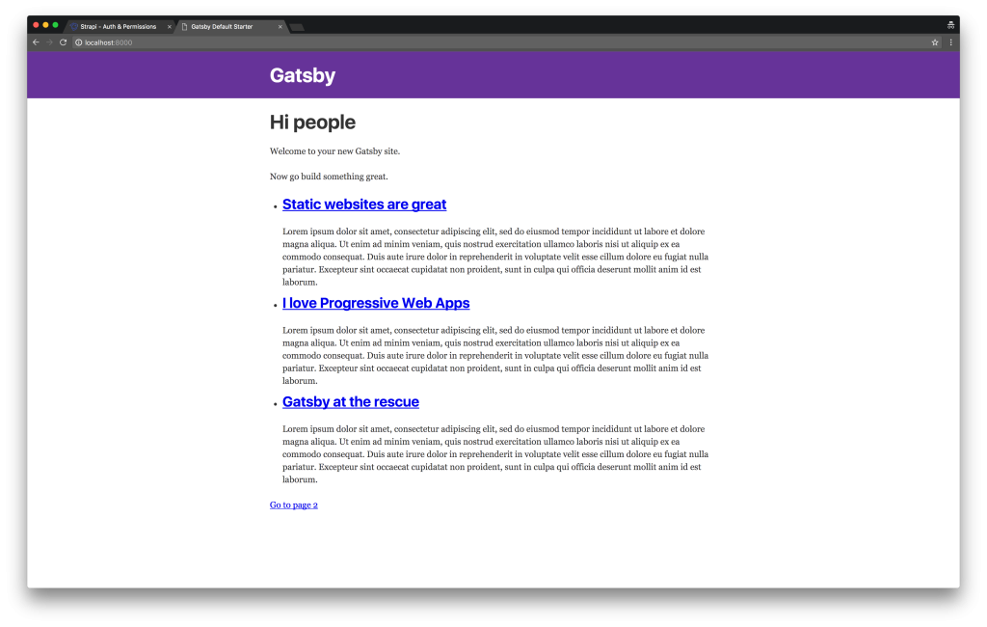Click the site info icon beside localhost
This screenshot has height=627, width=987.
[79, 42]
